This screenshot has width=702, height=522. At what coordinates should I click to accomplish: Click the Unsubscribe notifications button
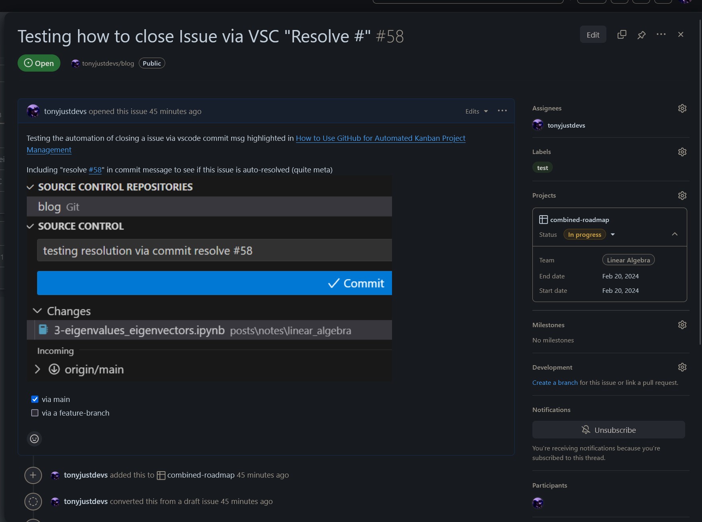608,430
